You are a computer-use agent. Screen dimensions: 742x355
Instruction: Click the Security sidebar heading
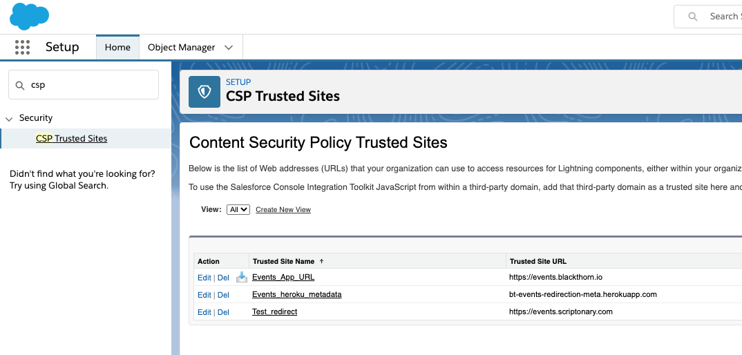[x=36, y=118]
